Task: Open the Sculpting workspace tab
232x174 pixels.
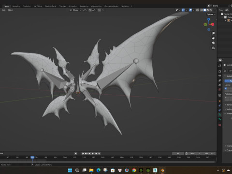Action: 27,6
